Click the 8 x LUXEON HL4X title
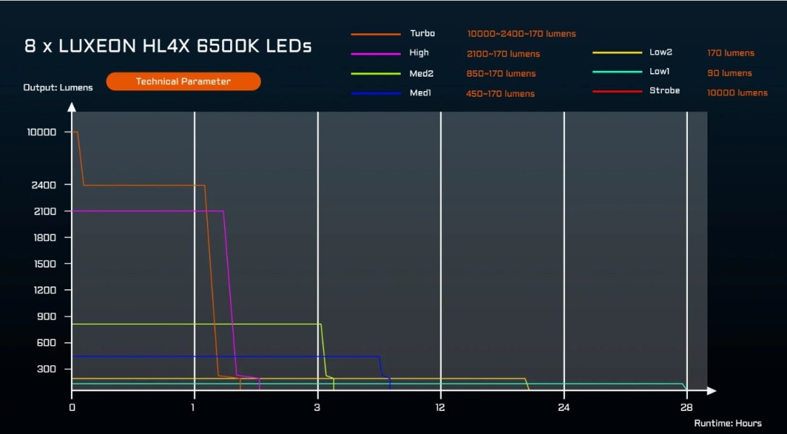Viewport: 787px width, 434px height. [168, 46]
